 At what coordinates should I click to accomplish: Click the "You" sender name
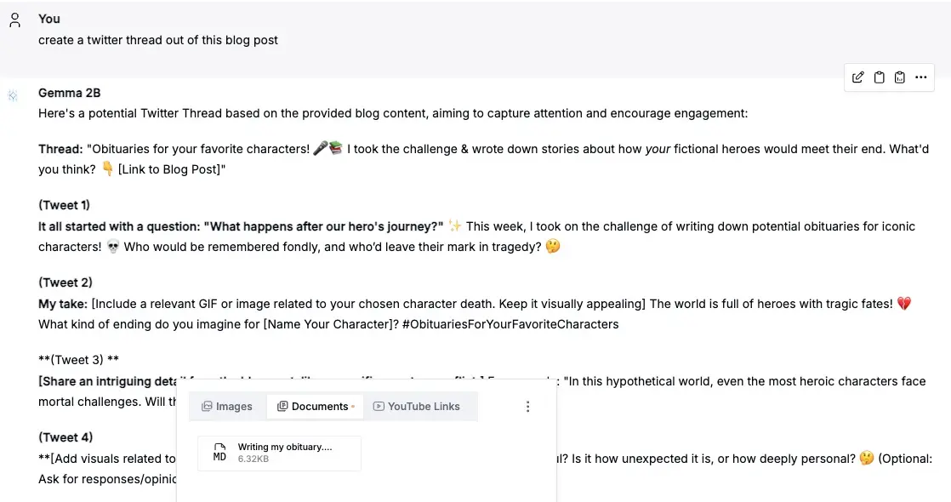coord(49,19)
